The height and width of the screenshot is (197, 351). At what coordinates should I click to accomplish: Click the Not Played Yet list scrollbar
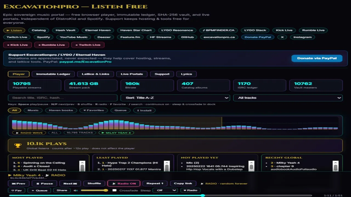[251, 166]
